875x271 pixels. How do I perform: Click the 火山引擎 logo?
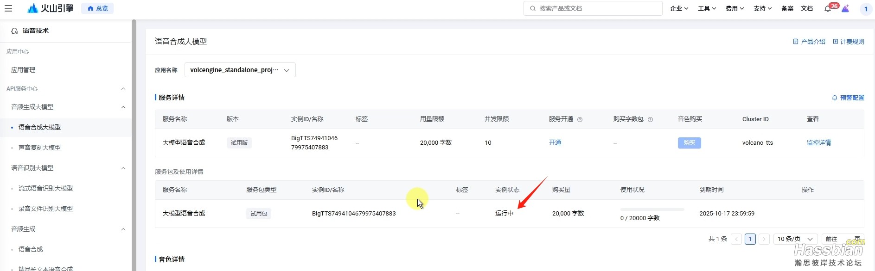point(51,8)
